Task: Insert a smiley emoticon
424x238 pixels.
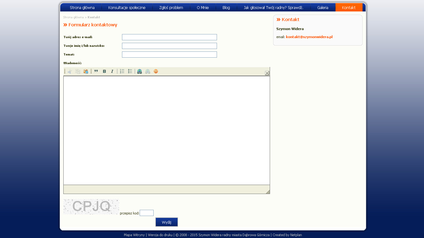Action: 156,71
